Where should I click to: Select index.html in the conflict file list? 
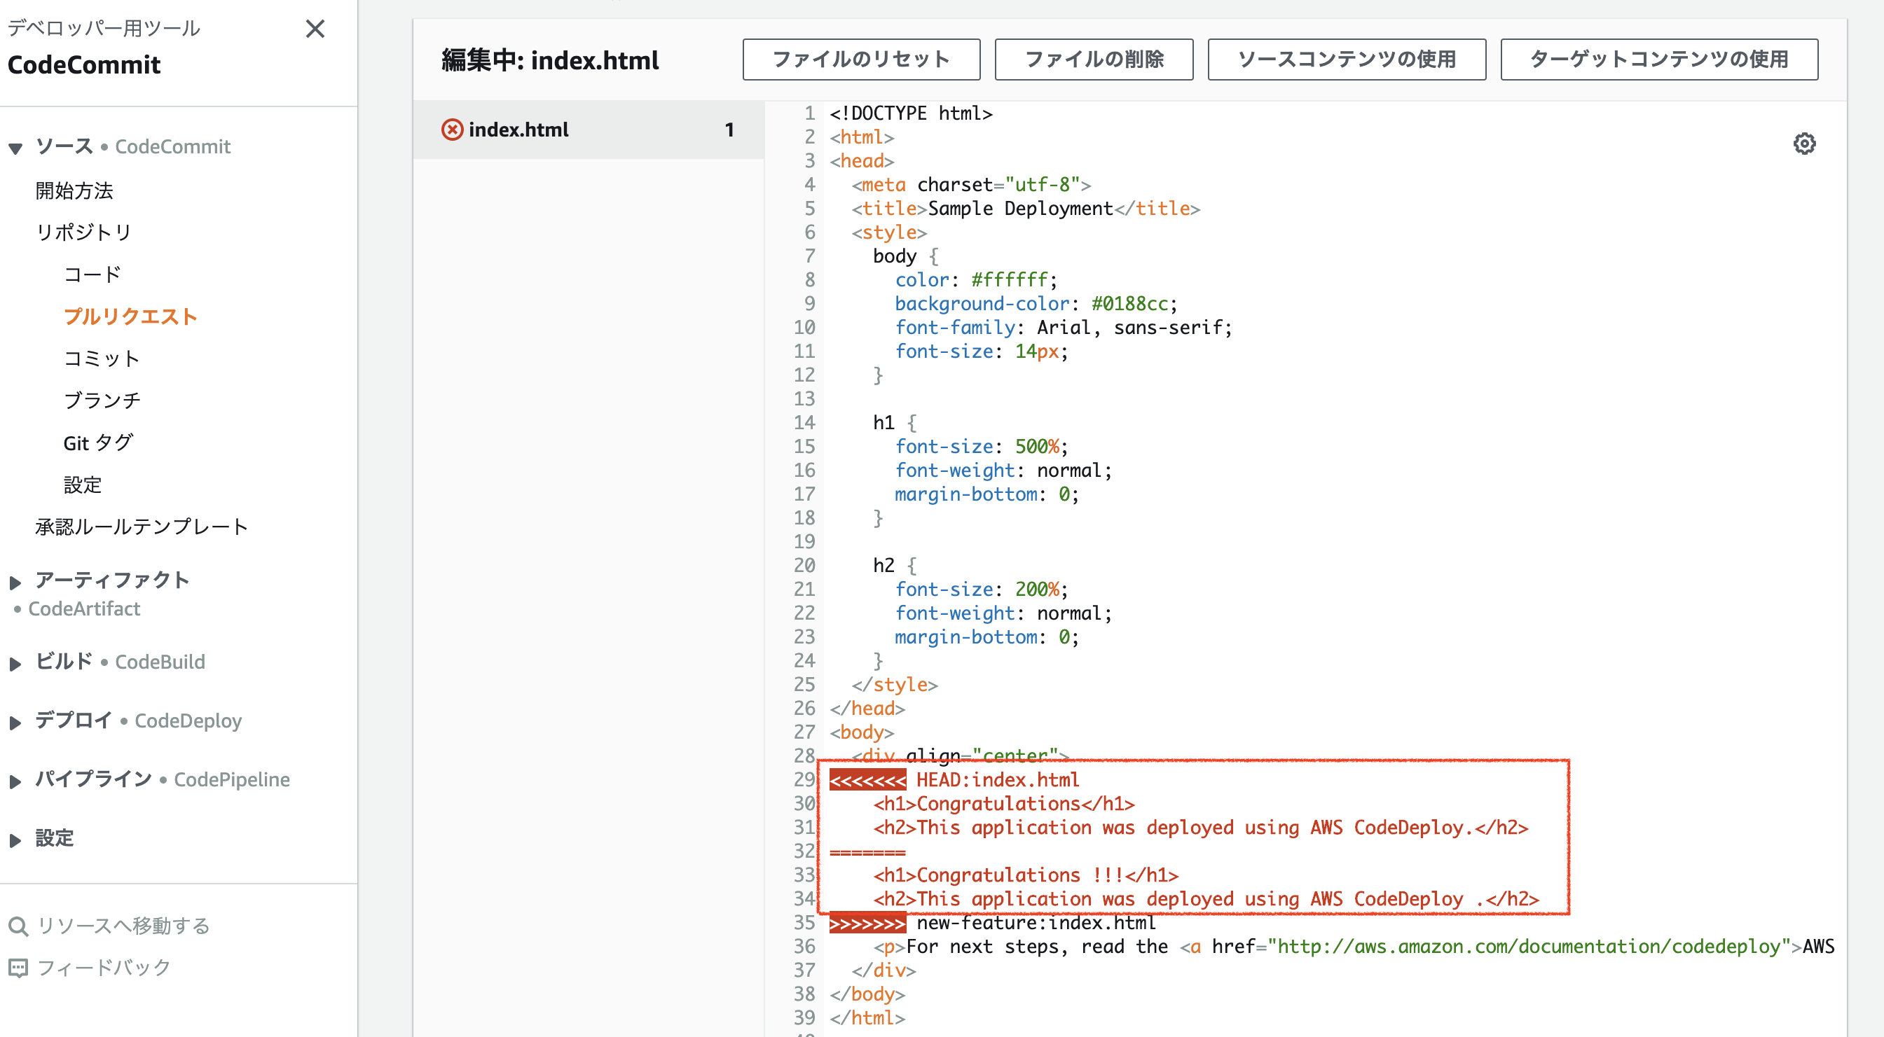[518, 130]
